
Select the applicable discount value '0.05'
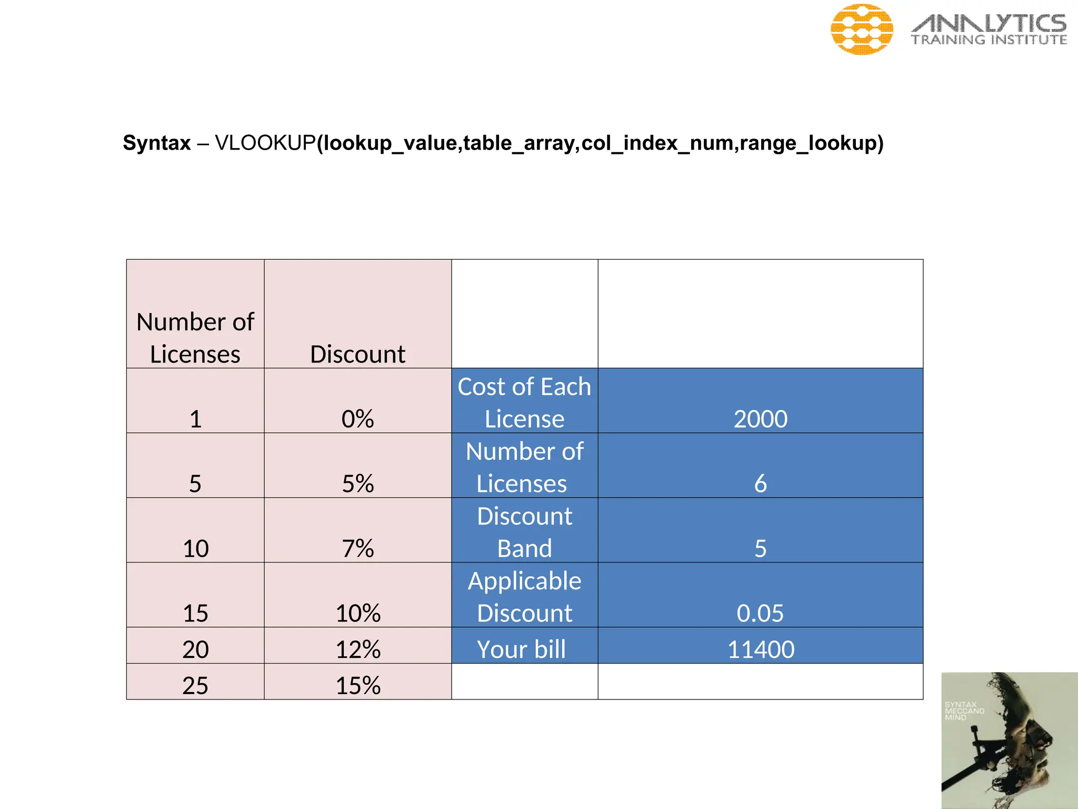761,595
